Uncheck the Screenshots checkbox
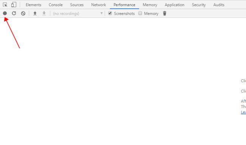Image resolution: width=246 pixels, height=145 pixels. [x=110, y=13]
